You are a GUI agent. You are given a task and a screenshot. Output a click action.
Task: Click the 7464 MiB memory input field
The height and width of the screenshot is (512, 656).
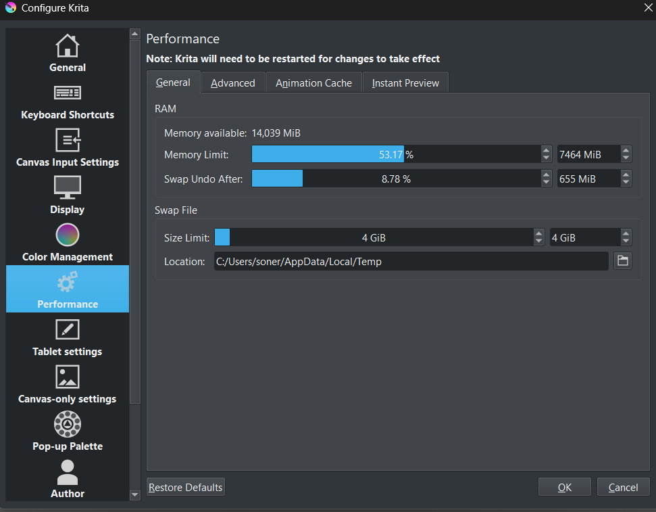click(588, 154)
